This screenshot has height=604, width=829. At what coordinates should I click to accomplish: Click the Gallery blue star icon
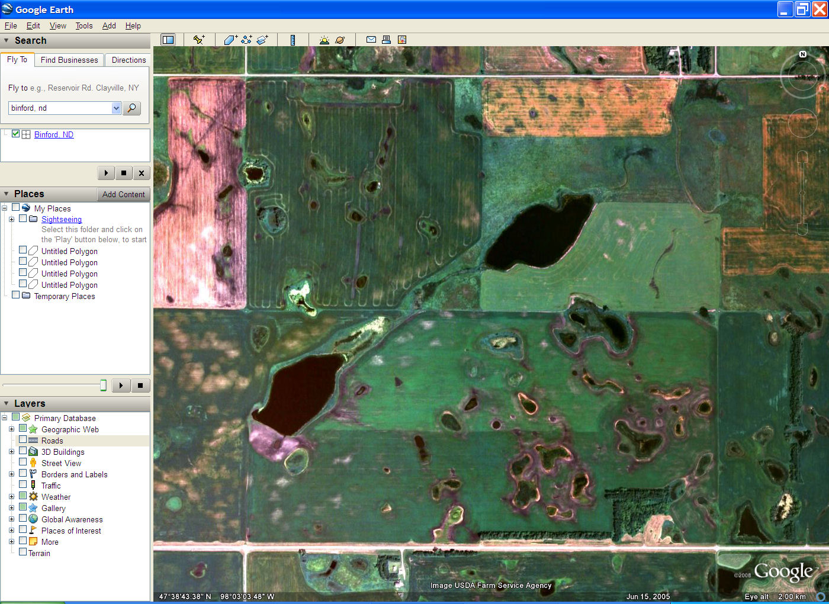point(33,508)
